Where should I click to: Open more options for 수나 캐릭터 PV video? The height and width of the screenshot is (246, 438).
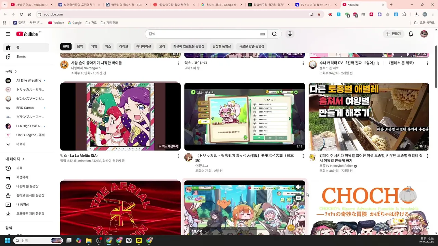coord(427,64)
